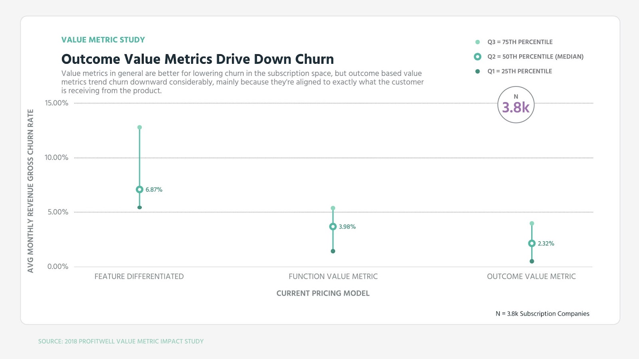Click the N 3.8k circle badge
This screenshot has height=359, width=639.
[x=516, y=105]
